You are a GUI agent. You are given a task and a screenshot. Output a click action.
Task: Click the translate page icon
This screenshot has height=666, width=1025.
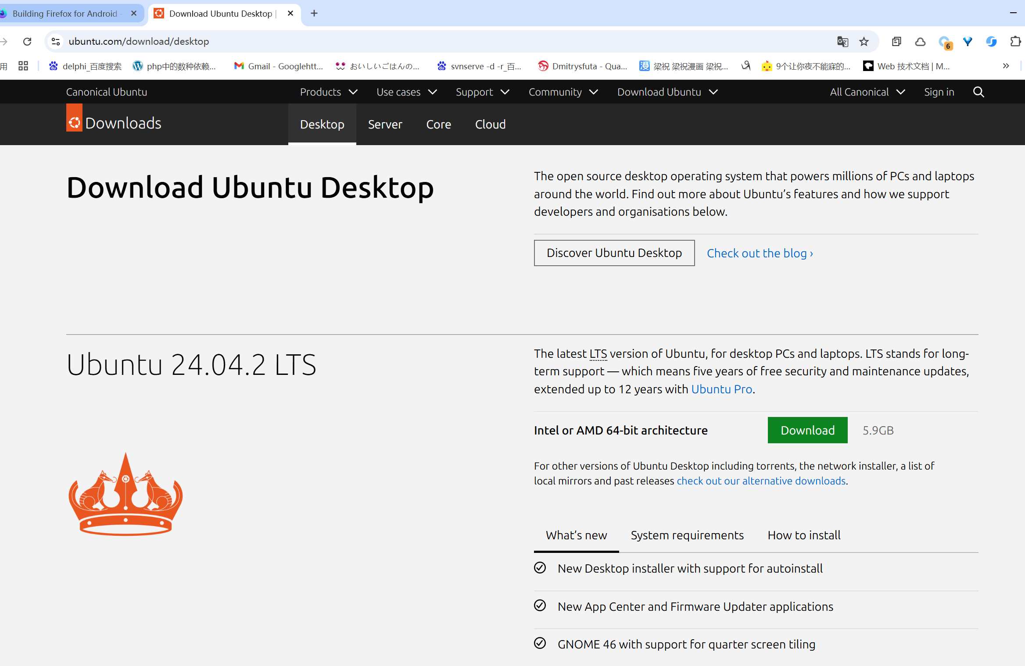click(842, 42)
